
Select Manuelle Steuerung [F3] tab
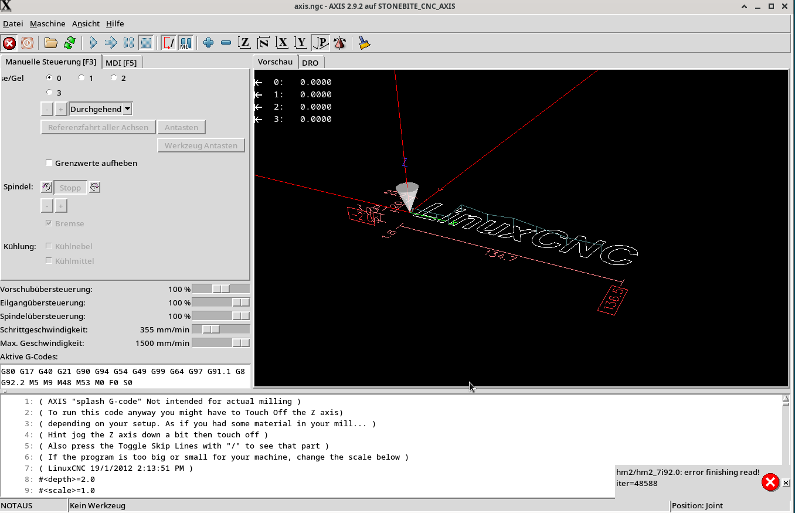tap(51, 62)
